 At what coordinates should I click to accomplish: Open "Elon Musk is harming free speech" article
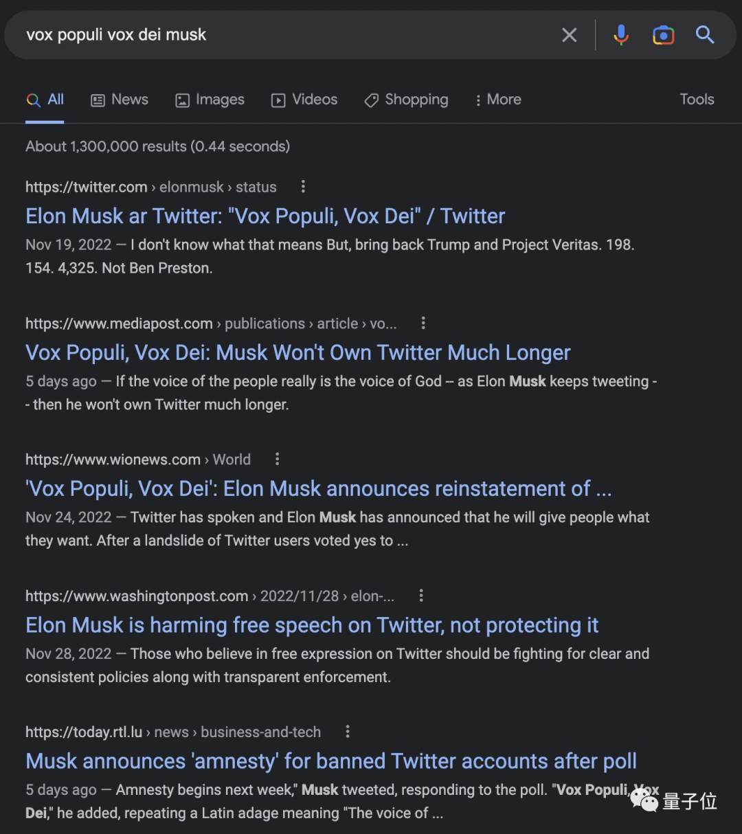(312, 625)
